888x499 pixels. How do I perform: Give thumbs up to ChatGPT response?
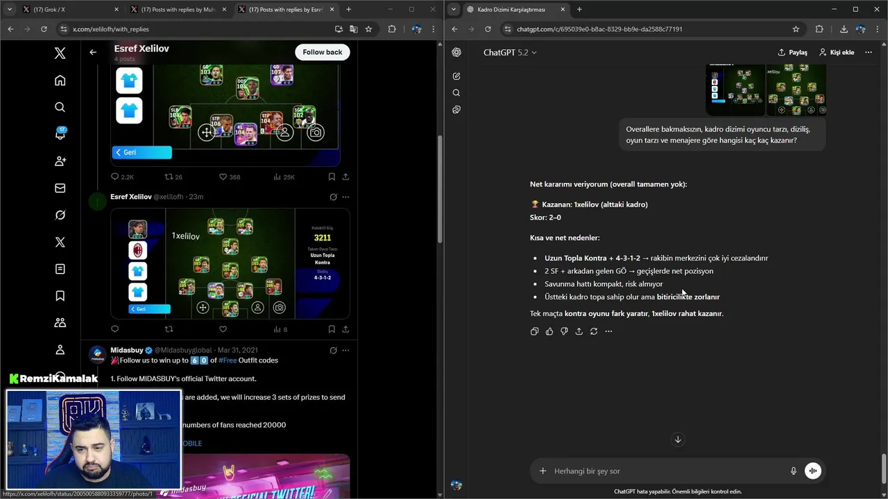[549, 331]
